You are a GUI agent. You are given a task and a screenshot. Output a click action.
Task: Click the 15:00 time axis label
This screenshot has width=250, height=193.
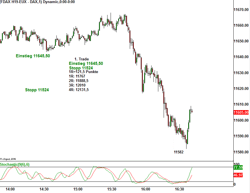(x=78, y=189)
